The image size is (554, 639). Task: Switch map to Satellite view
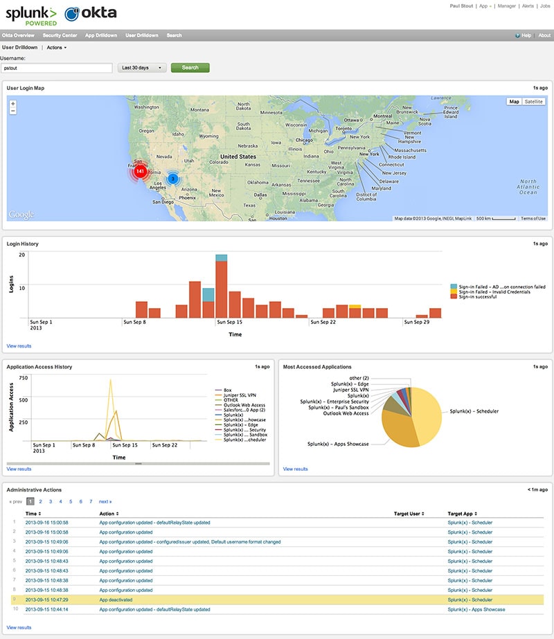[x=534, y=102]
